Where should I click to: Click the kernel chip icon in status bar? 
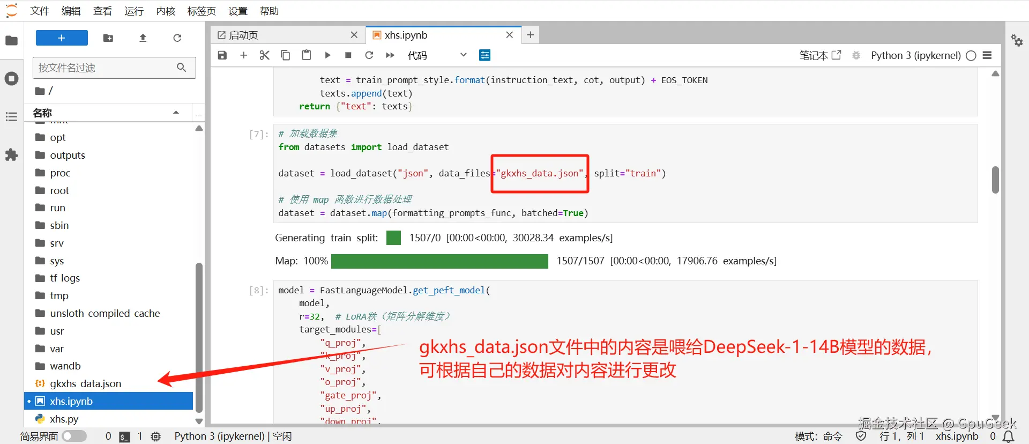click(x=156, y=436)
